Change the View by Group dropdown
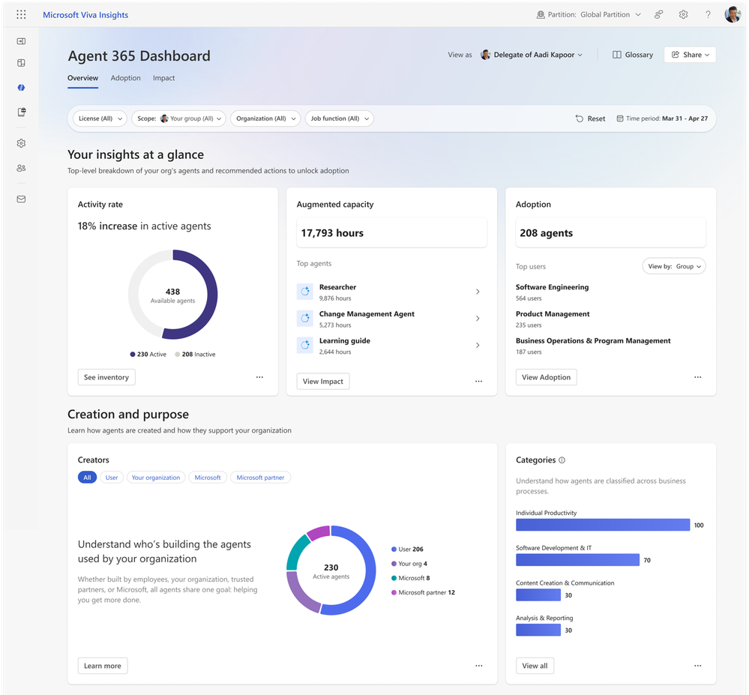This screenshot has height=695, width=749. click(x=673, y=266)
